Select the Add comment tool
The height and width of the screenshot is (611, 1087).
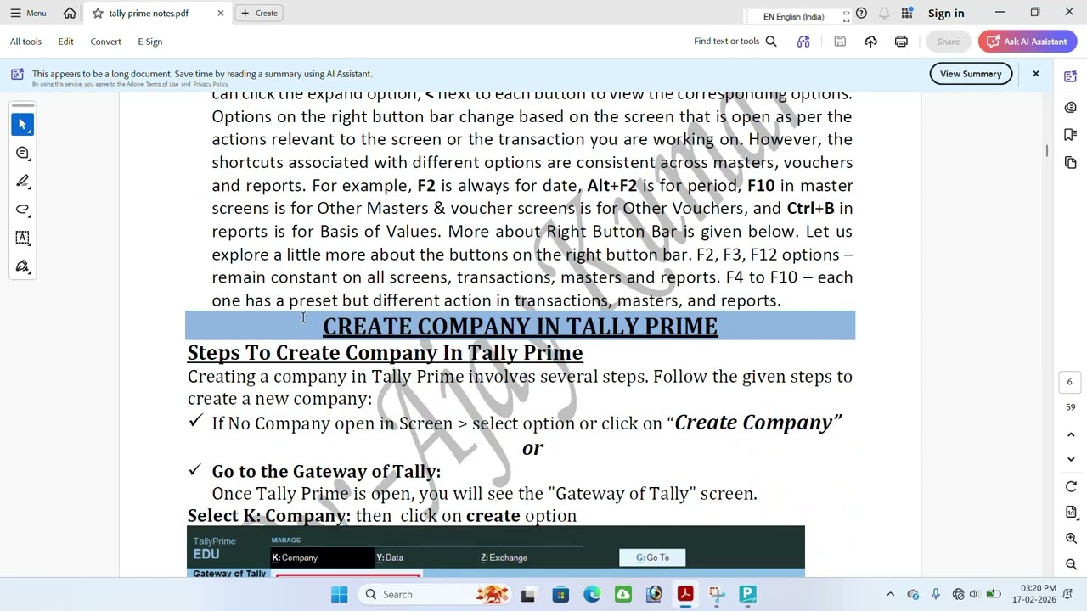click(x=23, y=153)
